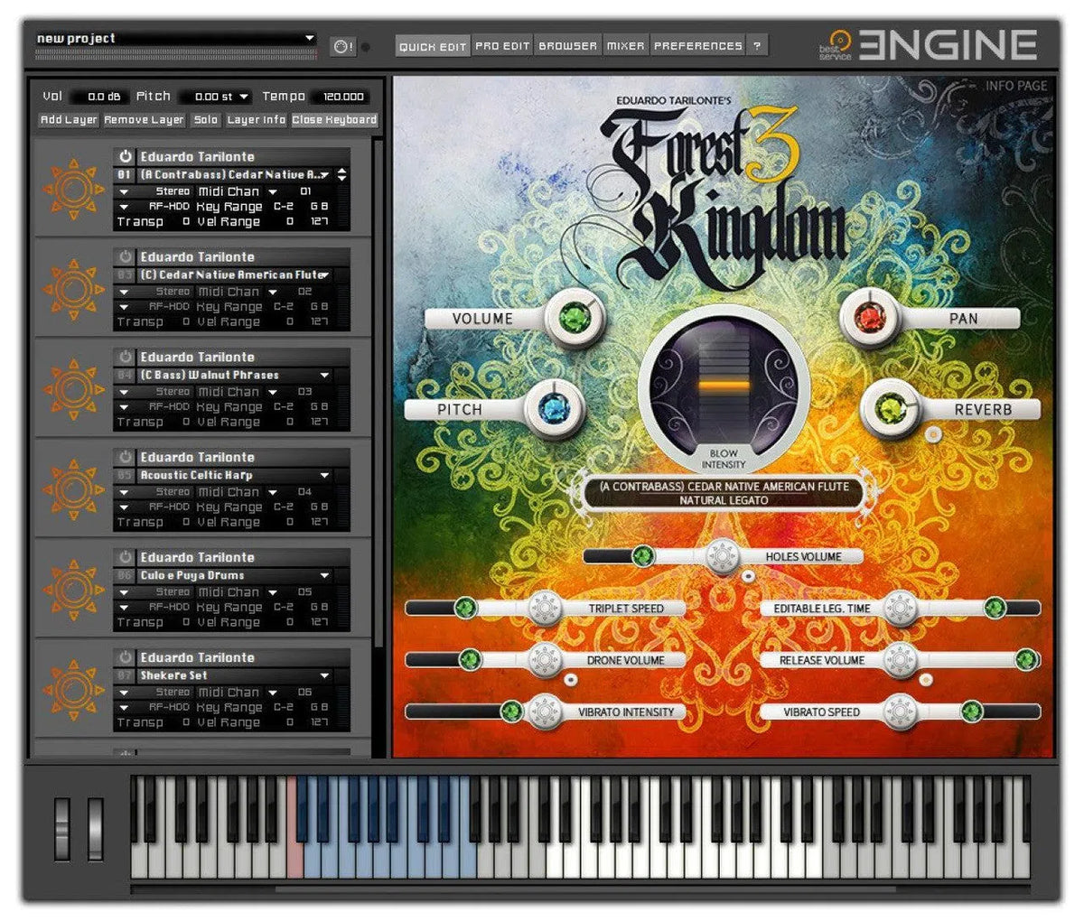1084x921 pixels.
Task: Switch to the Browser tab
Action: tap(567, 46)
